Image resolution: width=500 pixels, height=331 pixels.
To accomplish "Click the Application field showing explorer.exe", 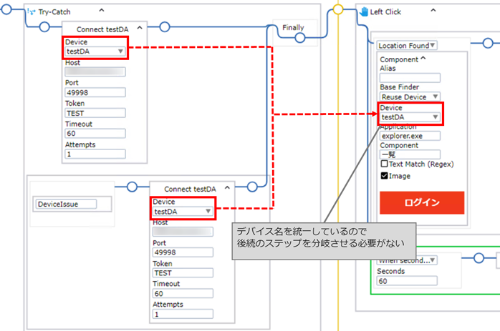I will (410, 135).
